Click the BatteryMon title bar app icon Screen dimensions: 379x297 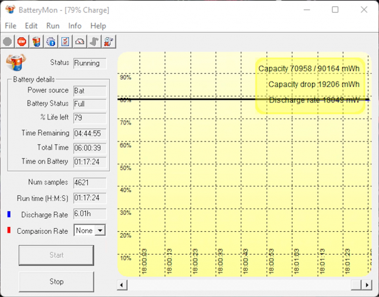click(10, 9)
